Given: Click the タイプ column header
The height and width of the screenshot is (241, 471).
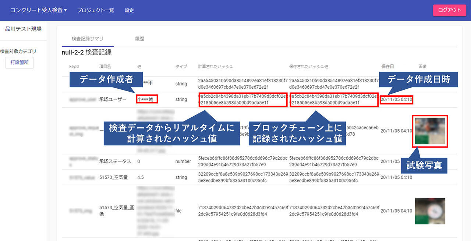Looking at the screenshot, I should [x=181, y=67].
